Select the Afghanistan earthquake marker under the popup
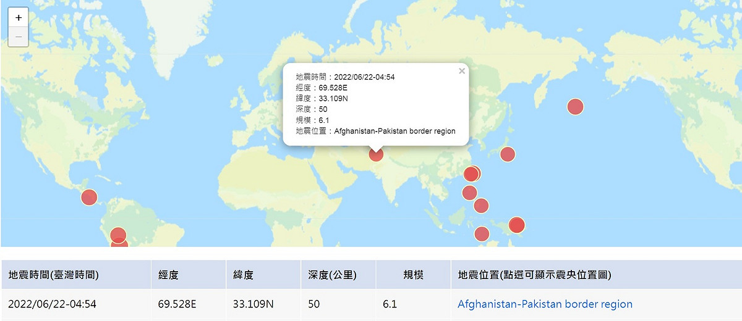742x321 pixels. point(376,154)
